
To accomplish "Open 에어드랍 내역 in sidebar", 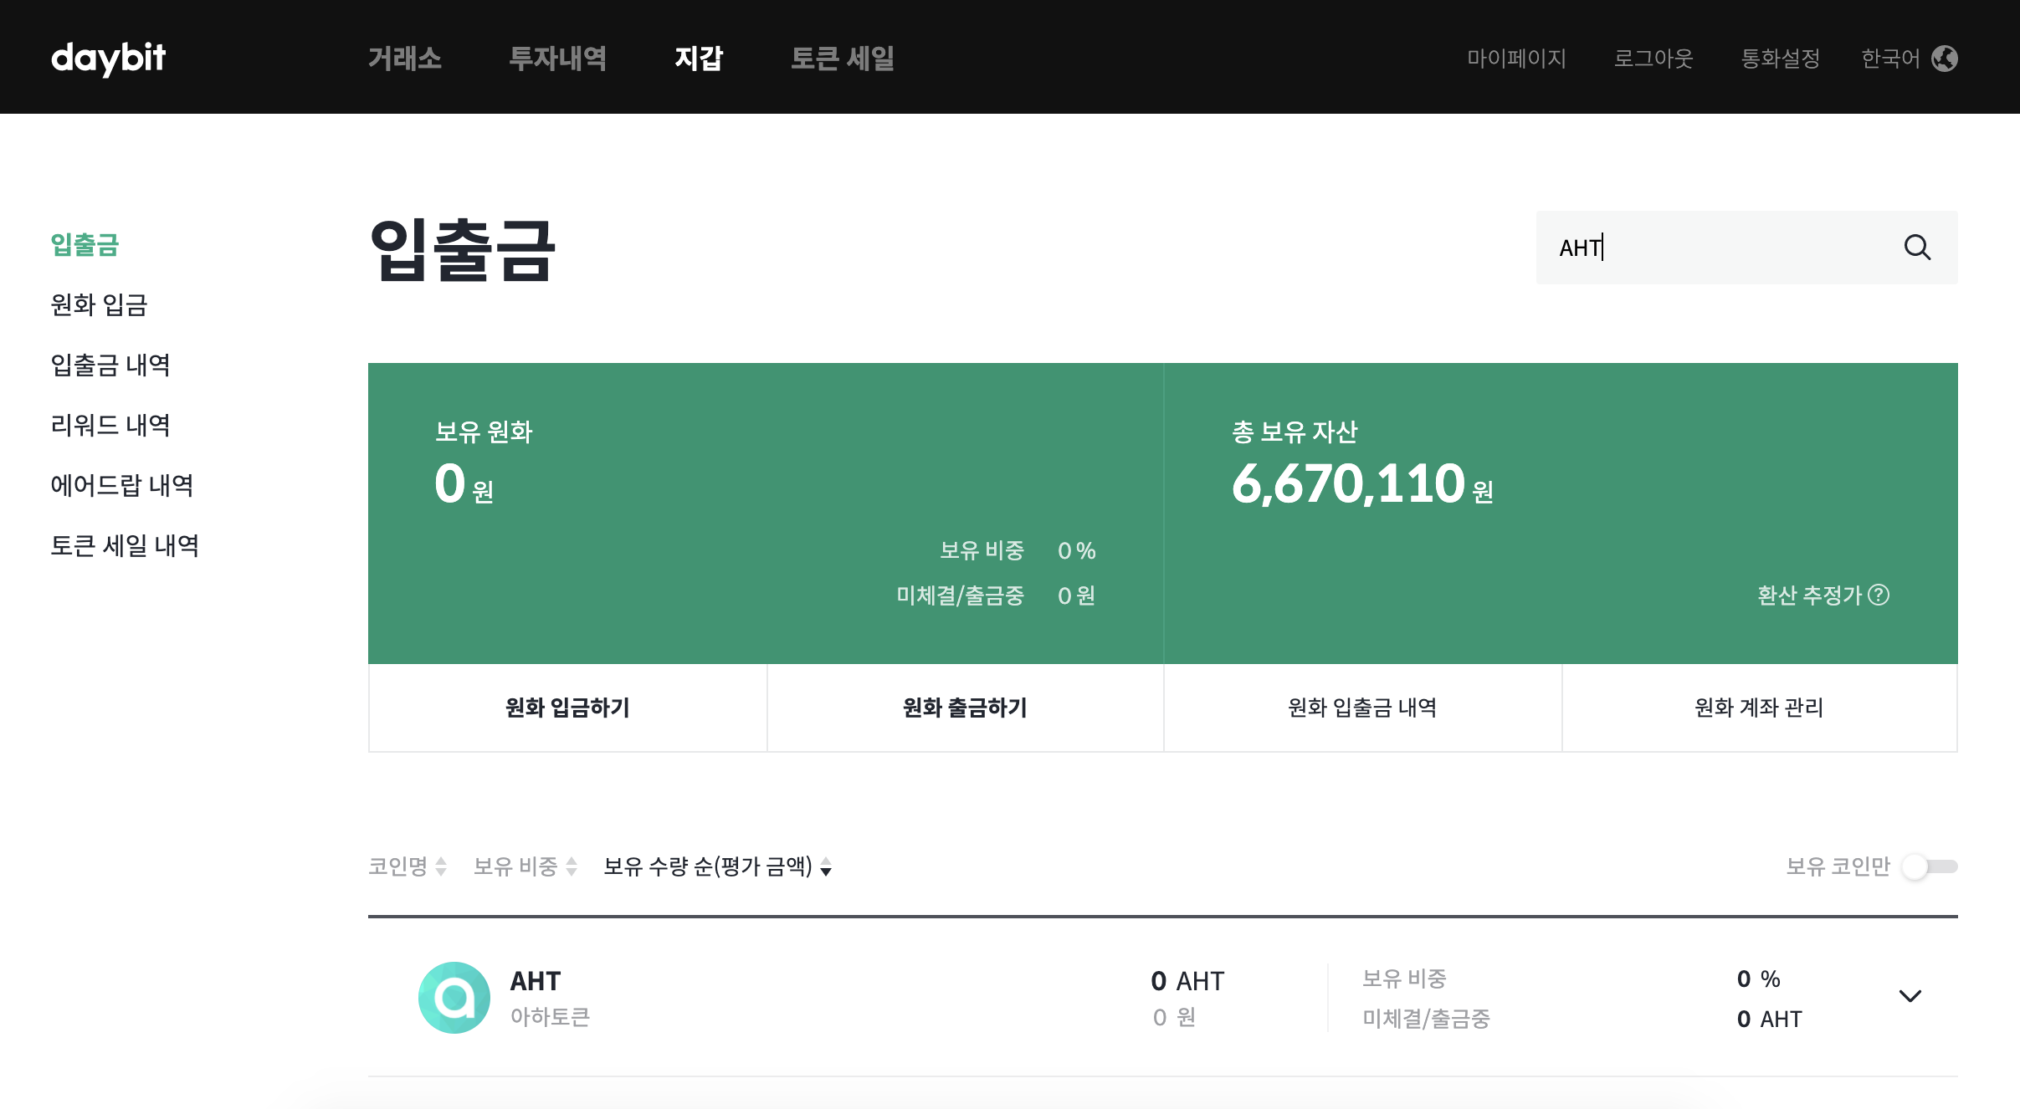I will [x=122, y=485].
